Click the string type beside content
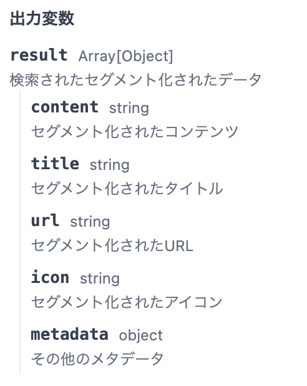 point(129,108)
